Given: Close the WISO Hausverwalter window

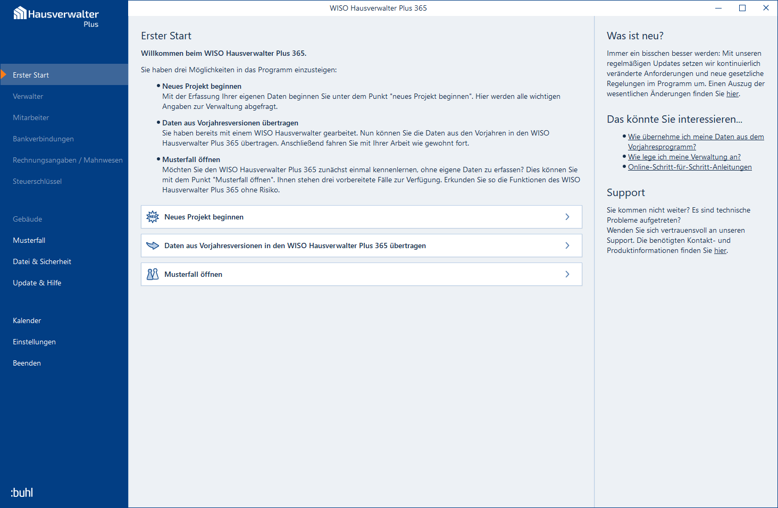Looking at the screenshot, I should (766, 8).
